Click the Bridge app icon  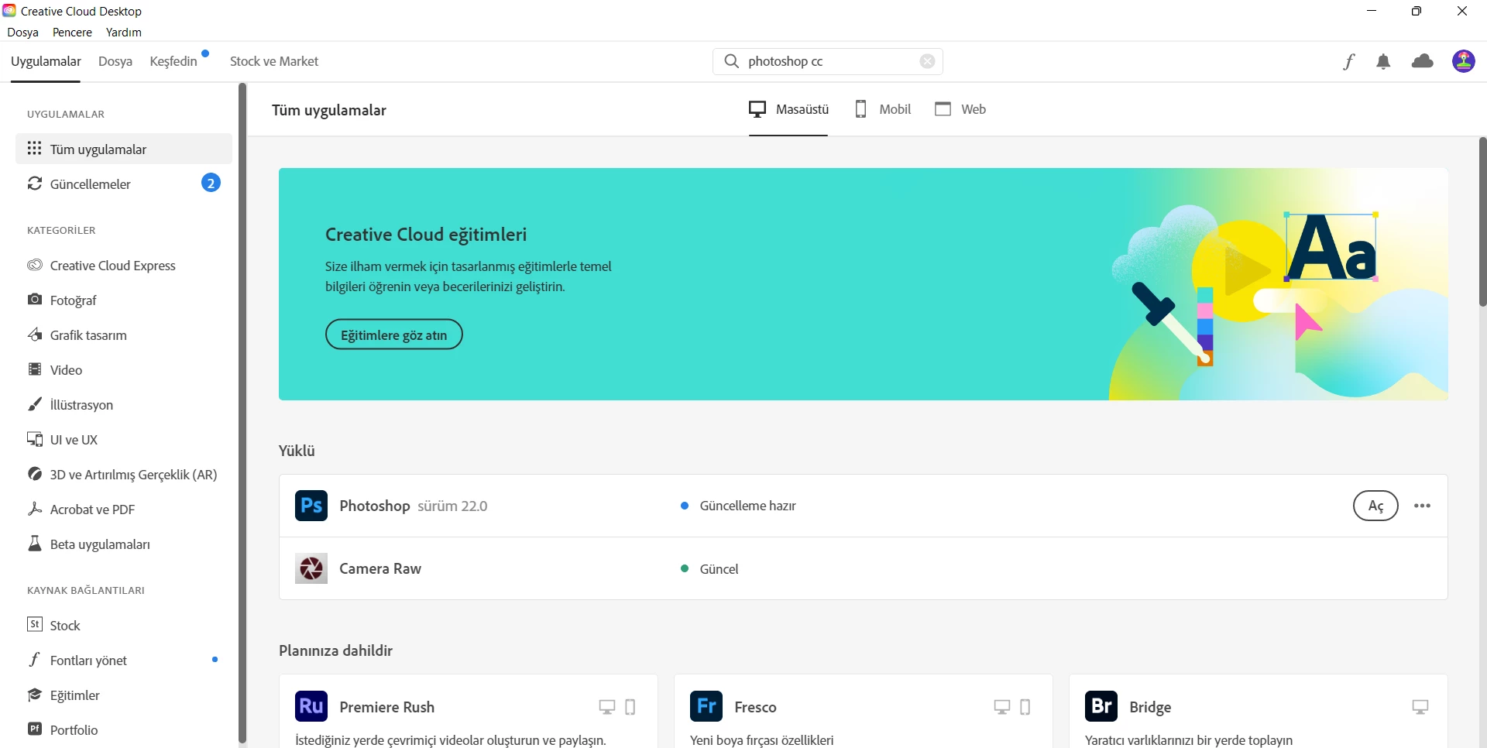1101,706
